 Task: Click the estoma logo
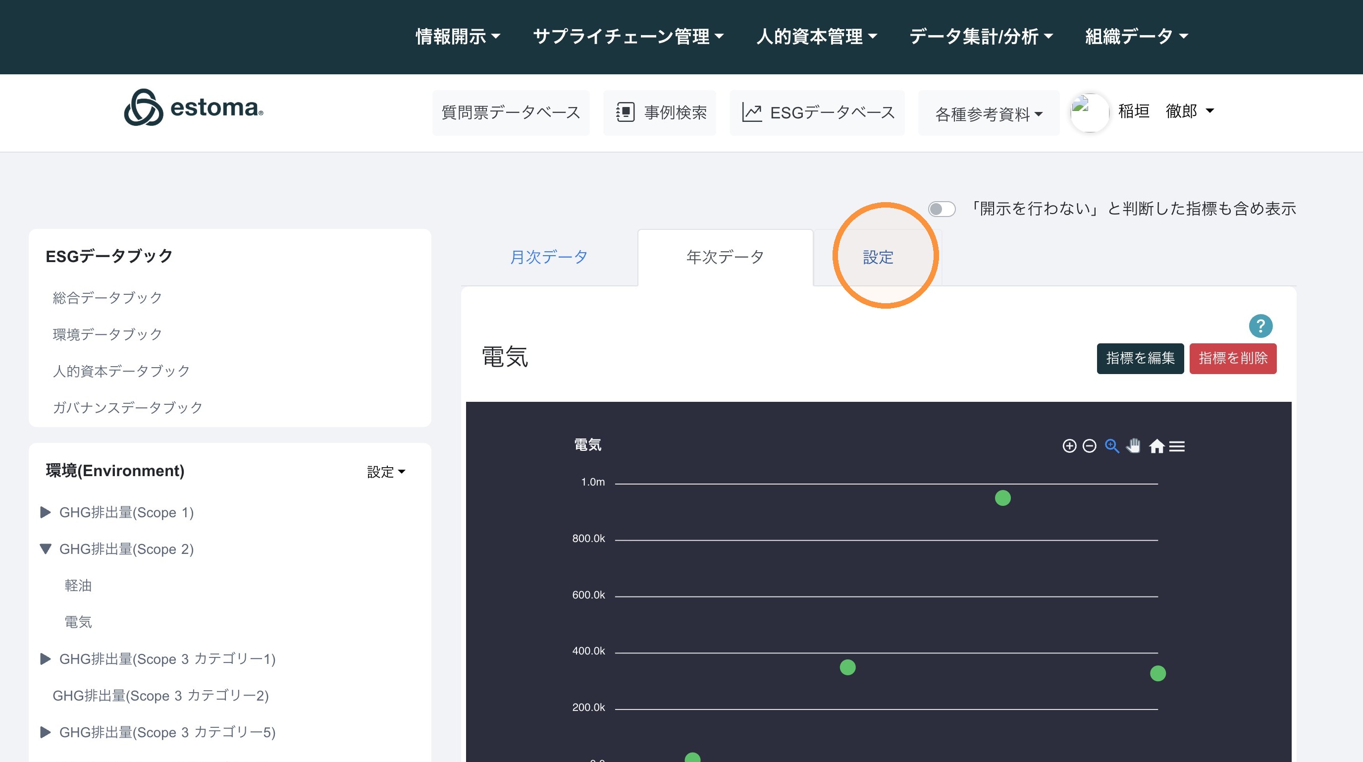point(194,108)
